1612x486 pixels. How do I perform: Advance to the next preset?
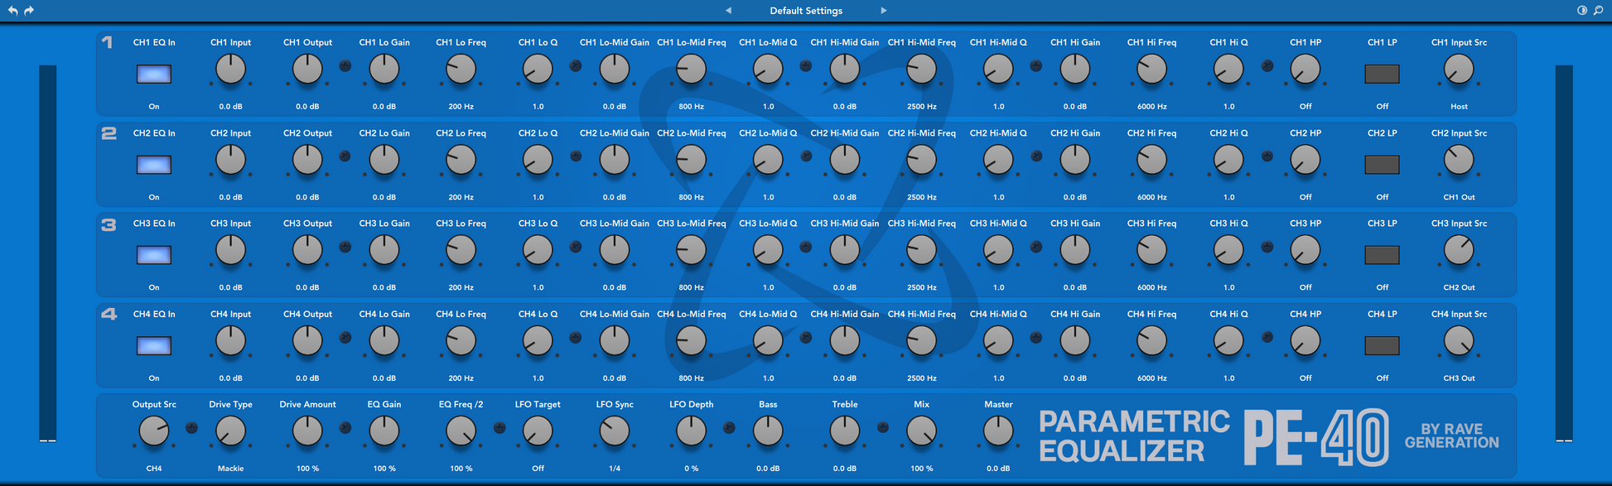pos(884,11)
